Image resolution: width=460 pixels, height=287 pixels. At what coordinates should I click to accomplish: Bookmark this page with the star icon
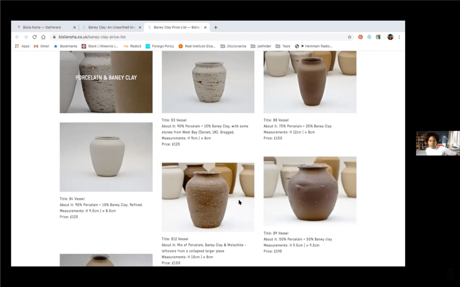tap(349, 37)
